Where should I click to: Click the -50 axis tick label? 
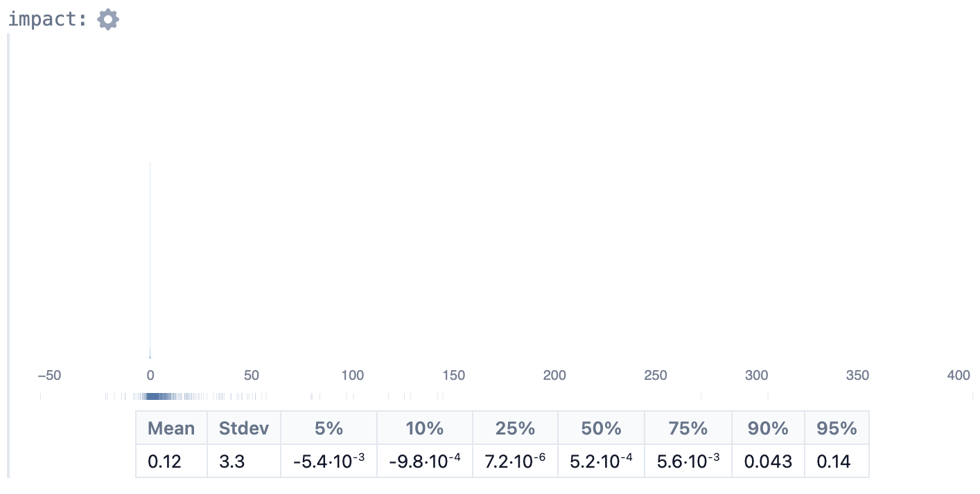tap(49, 376)
